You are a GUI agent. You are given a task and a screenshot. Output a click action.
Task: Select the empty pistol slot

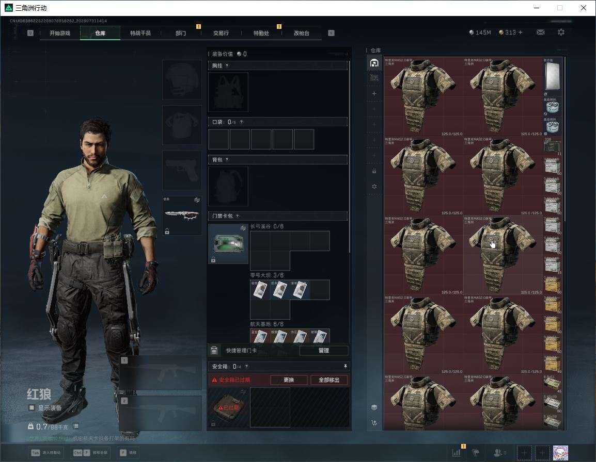[x=182, y=171]
